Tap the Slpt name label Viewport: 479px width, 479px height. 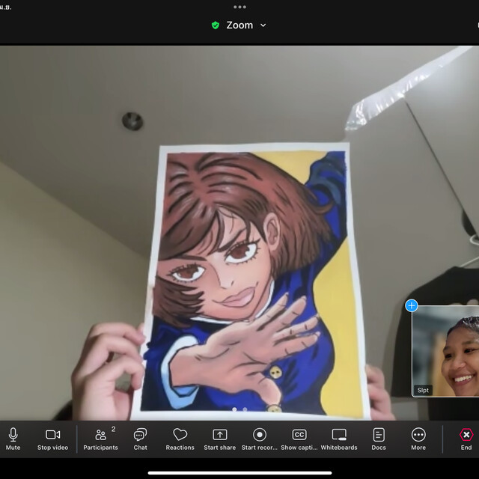pos(423,390)
